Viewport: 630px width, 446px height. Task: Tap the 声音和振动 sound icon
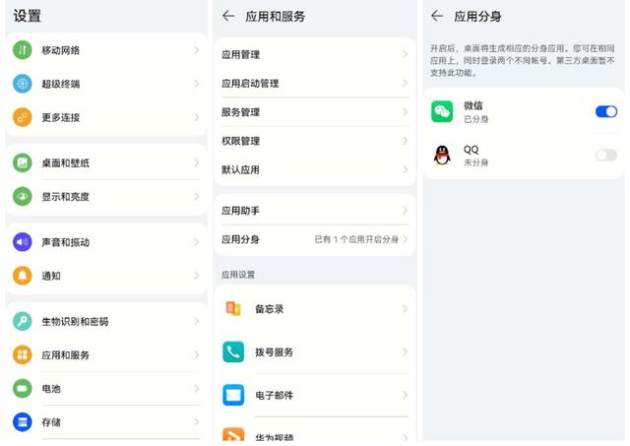tap(23, 242)
